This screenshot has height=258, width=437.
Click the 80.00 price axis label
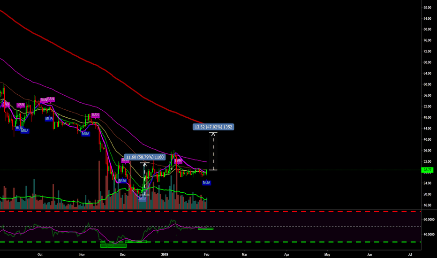point(427,29)
